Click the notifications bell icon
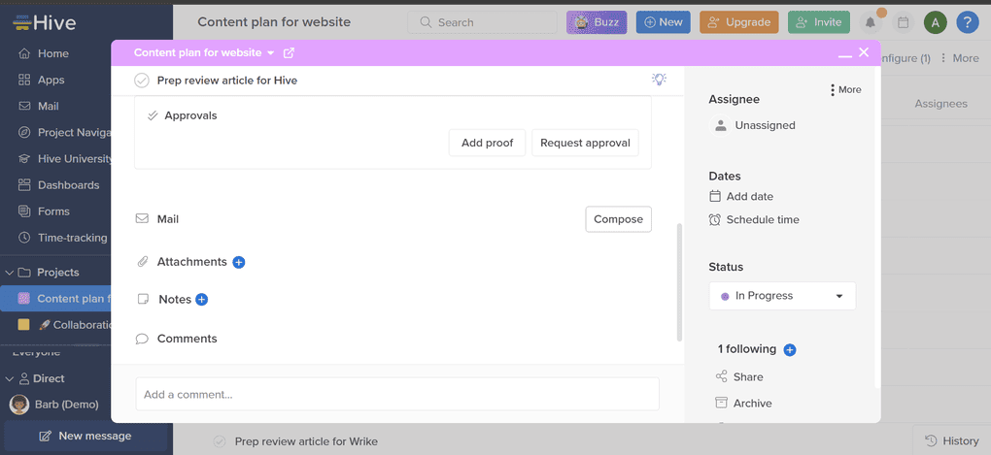 click(x=871, y=22)
